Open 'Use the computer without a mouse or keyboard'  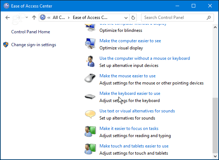pos(145,58)
